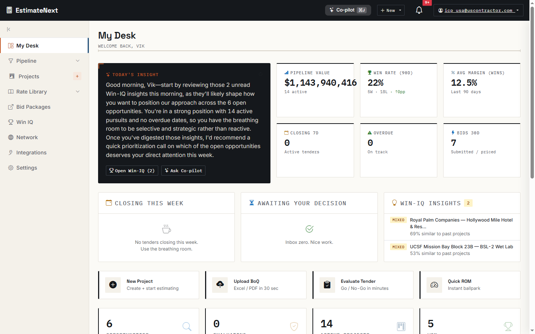Click the hourglass icon beside Awaiting Your Decision
Viewport: 535px width, 334px height.
252,203
